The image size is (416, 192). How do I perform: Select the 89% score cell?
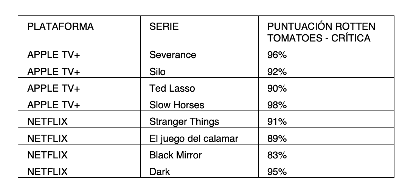pyautogui.click(x=326, y=136)
